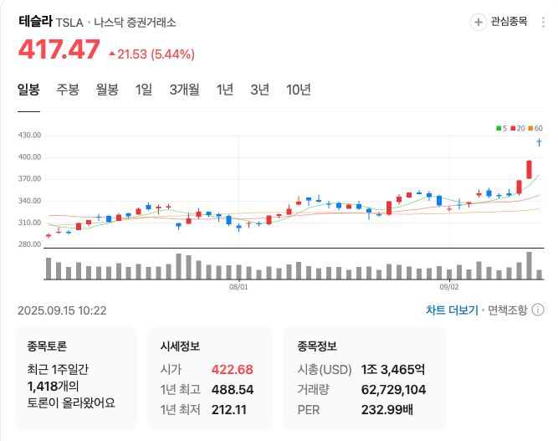
Task: Switch to the 주봉 weekly candle tab
Action: pos(68,90)
